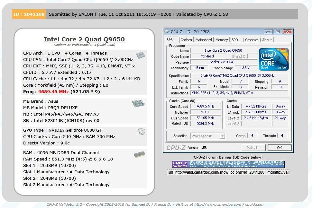Click the Threads value field
This screenshot has width=312, height=208.
click(x=282, y=135)
